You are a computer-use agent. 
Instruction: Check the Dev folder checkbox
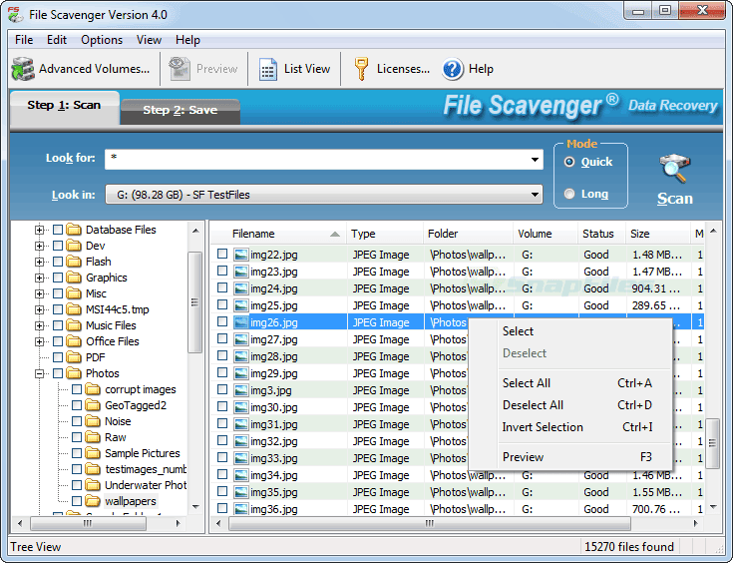[58, 246]
